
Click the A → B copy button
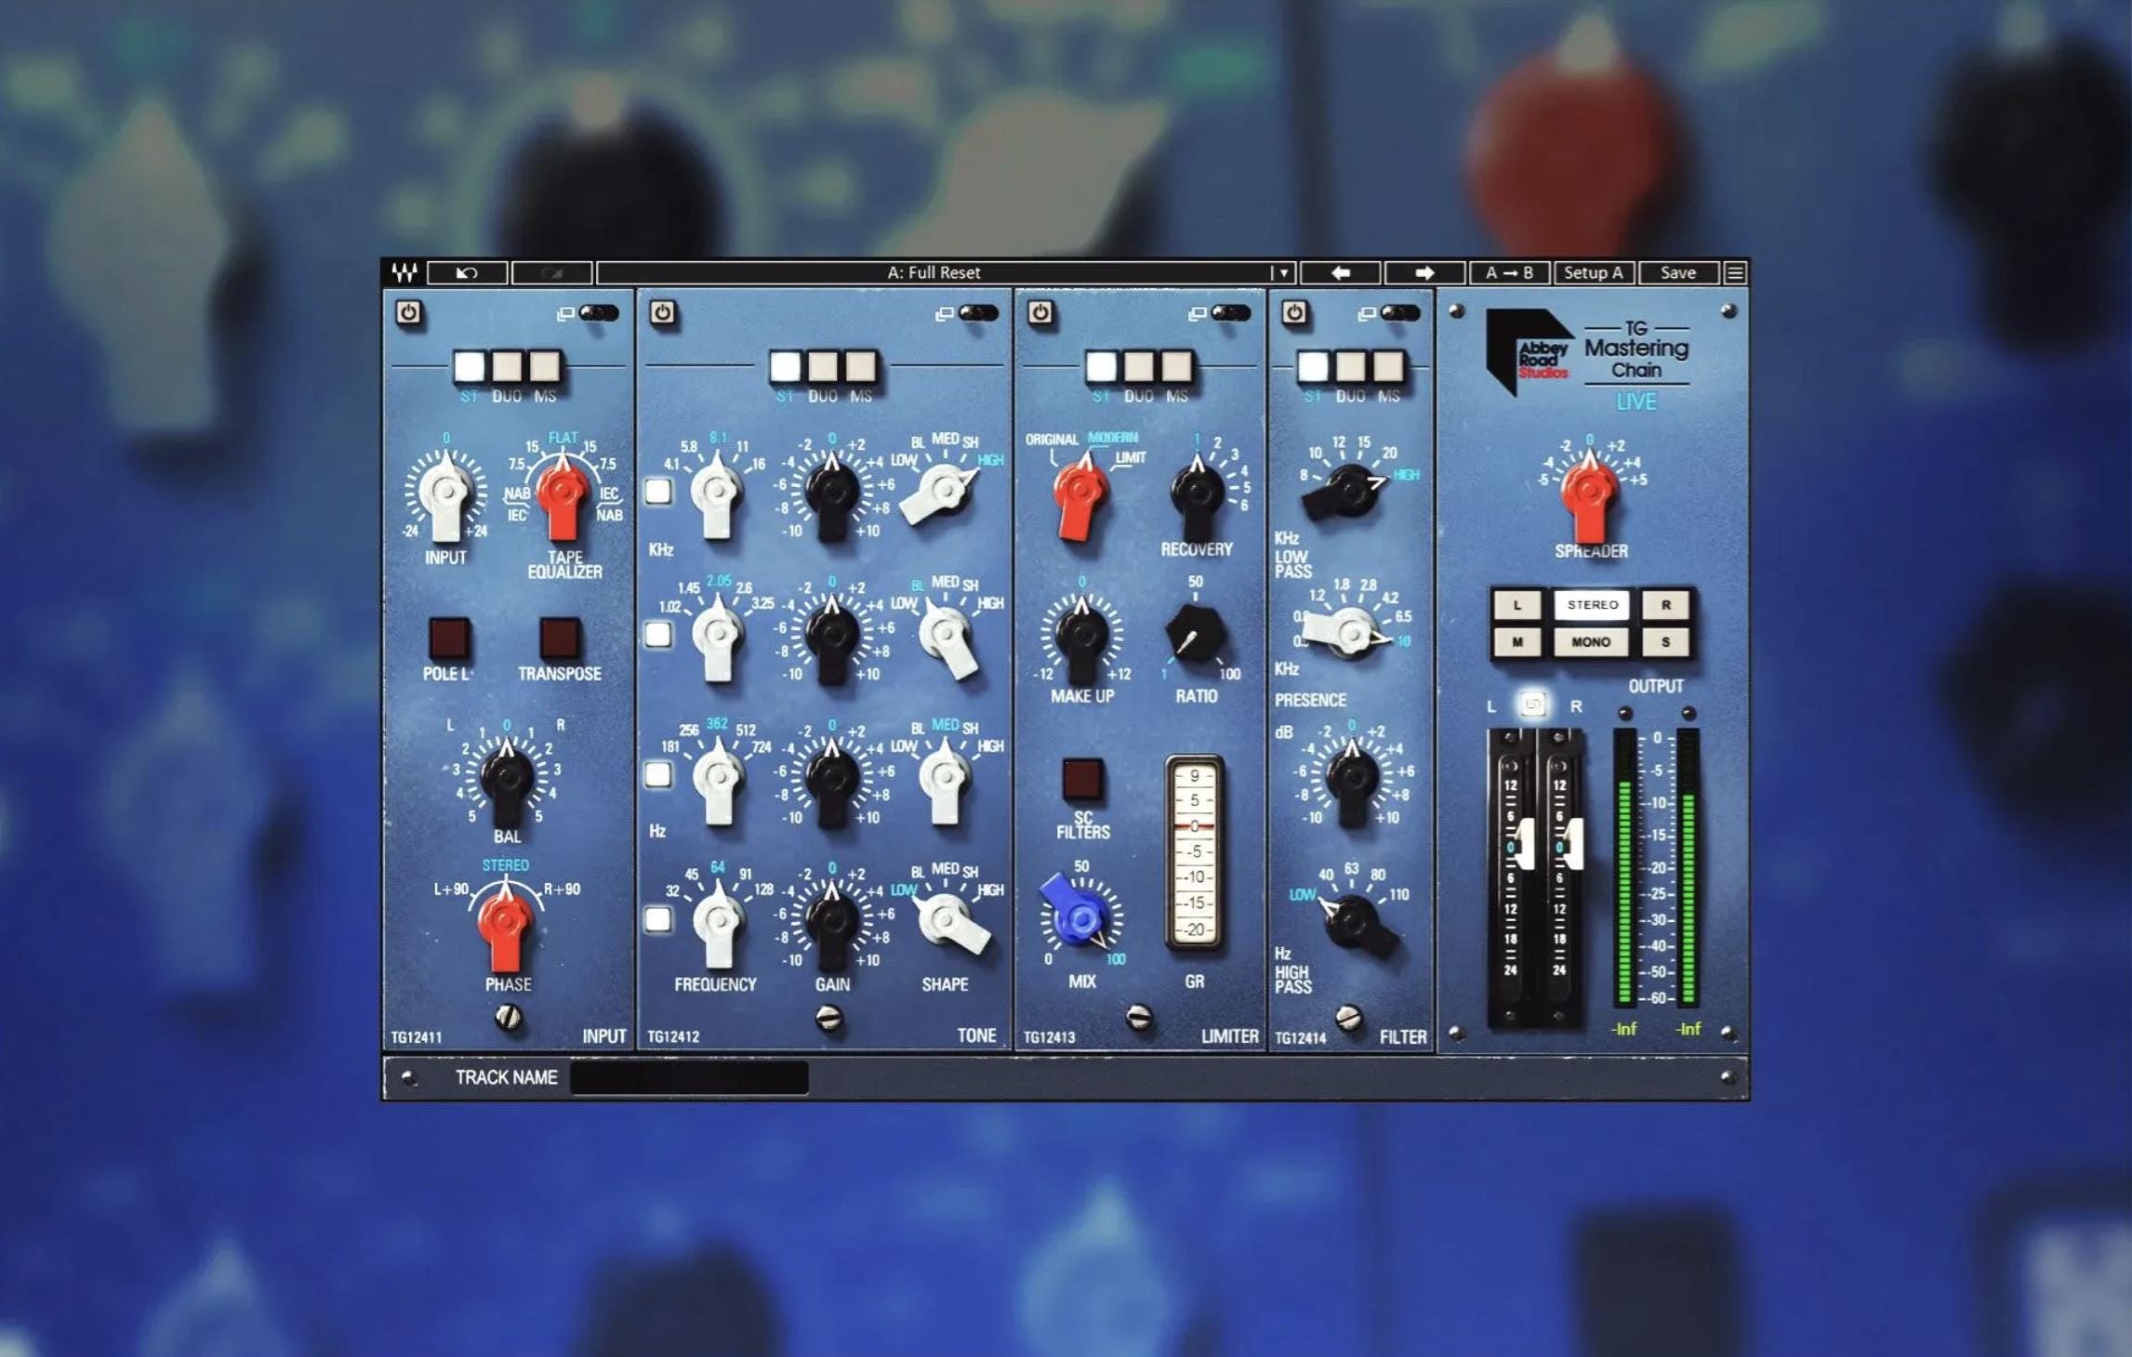1509,272
